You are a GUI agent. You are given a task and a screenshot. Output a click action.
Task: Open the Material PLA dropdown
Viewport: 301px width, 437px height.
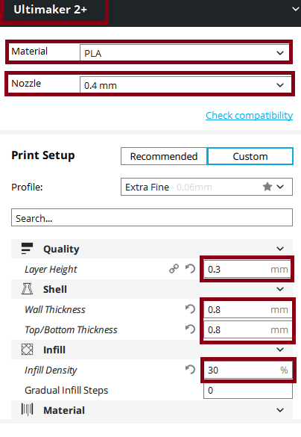[185, 53]
